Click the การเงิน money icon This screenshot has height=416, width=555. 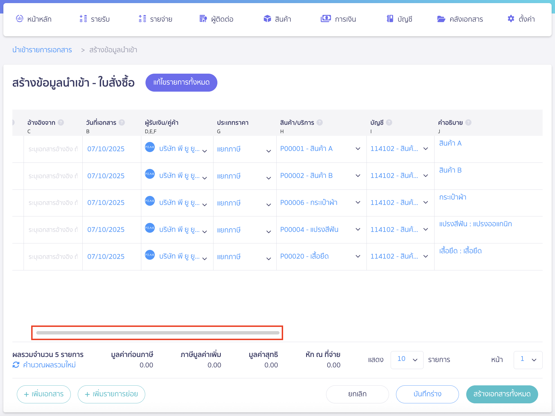tap(326, 19)
